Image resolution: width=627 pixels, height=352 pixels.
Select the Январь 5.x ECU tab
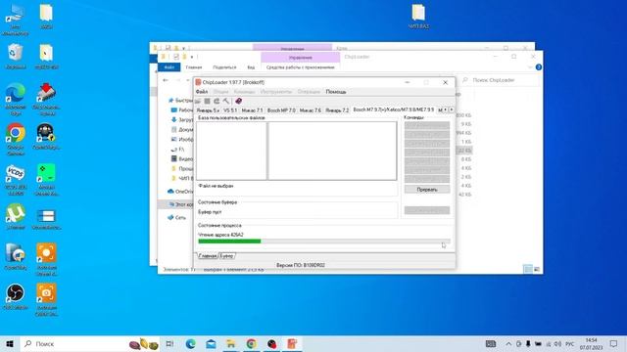[x=208, y=110]
